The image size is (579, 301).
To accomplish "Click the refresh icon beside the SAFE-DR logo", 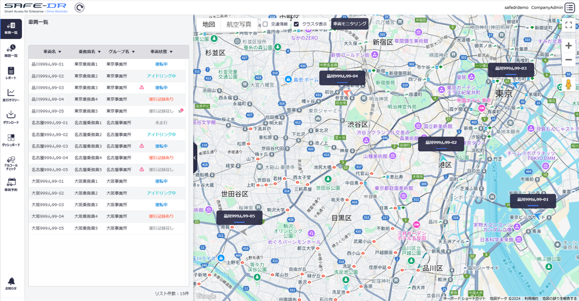I will coord(80,7).
